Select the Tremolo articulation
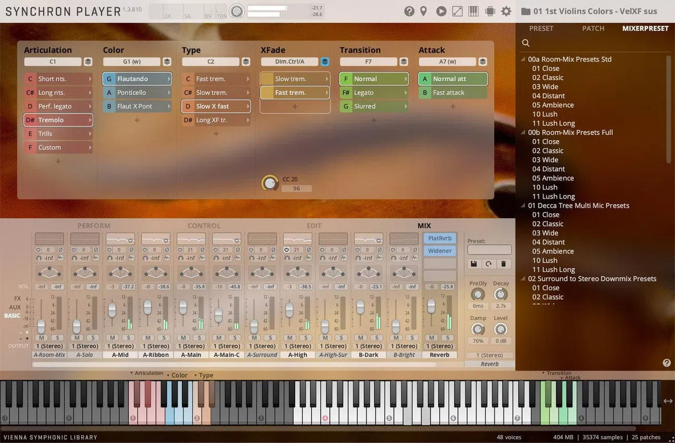This screenshot has height=443, width=675. point(58,120)
